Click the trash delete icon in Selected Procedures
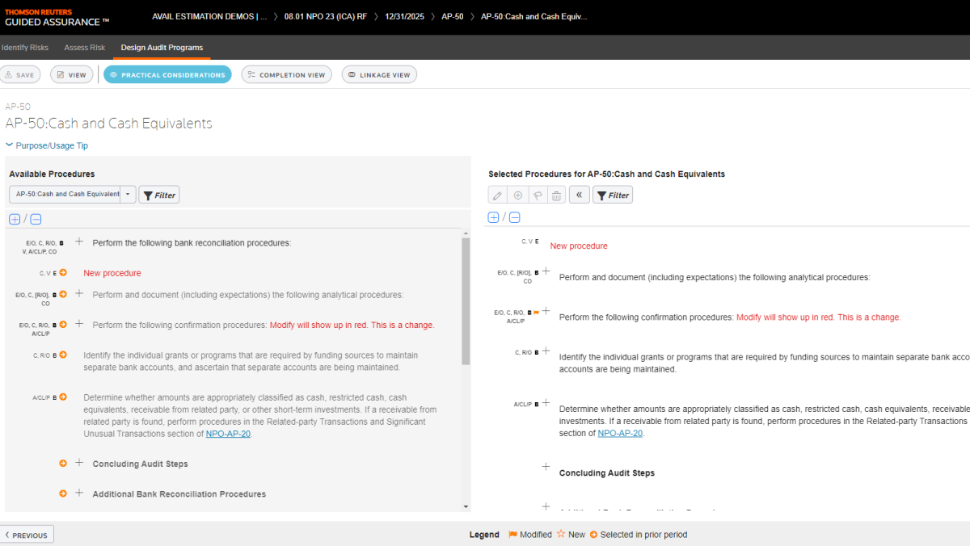This screenshot has height=546, width=970. (556, 195)
